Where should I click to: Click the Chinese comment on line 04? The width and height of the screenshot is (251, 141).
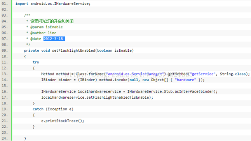click(x=52, y=21)
